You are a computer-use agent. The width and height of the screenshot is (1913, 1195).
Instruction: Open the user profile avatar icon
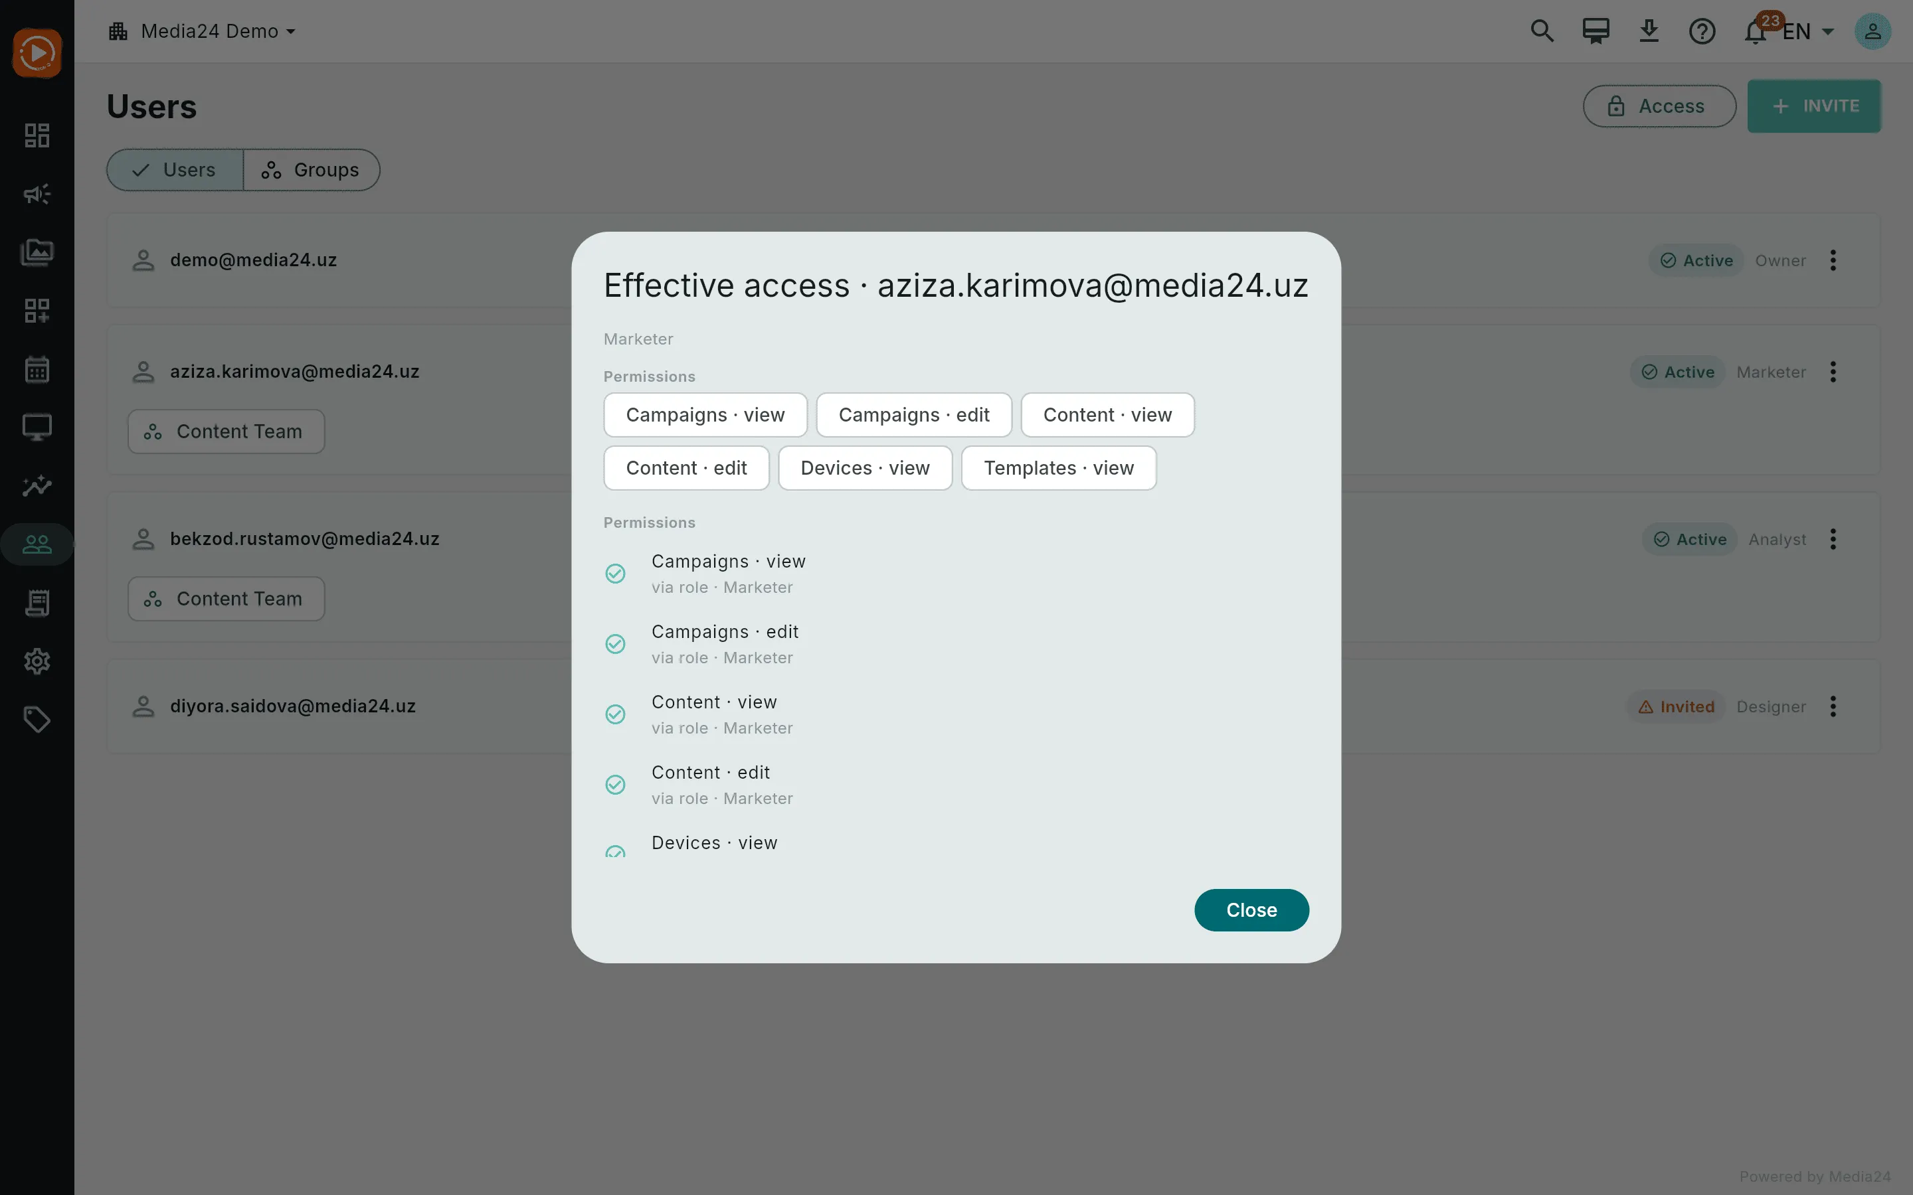[1872, 31]
